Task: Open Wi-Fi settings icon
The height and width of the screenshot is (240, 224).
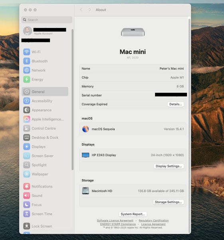Action: point(27,52)
